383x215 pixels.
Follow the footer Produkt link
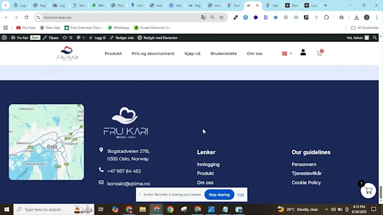click(206, 173)
